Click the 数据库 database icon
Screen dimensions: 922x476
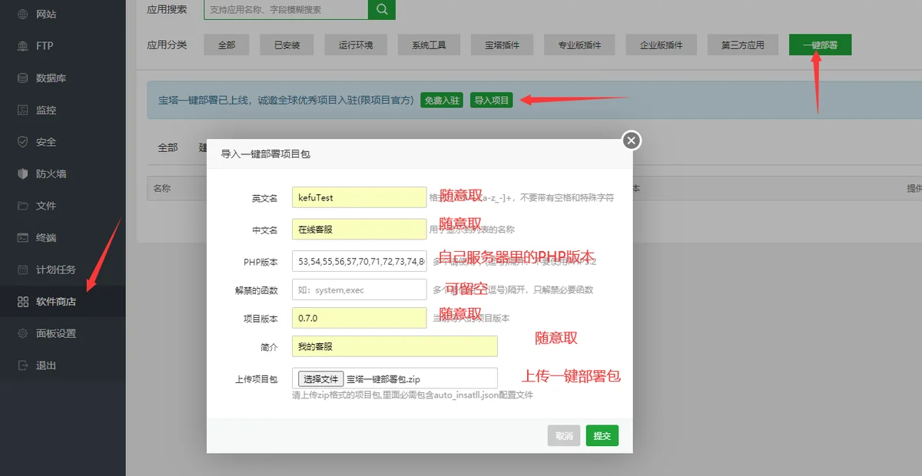22,78
